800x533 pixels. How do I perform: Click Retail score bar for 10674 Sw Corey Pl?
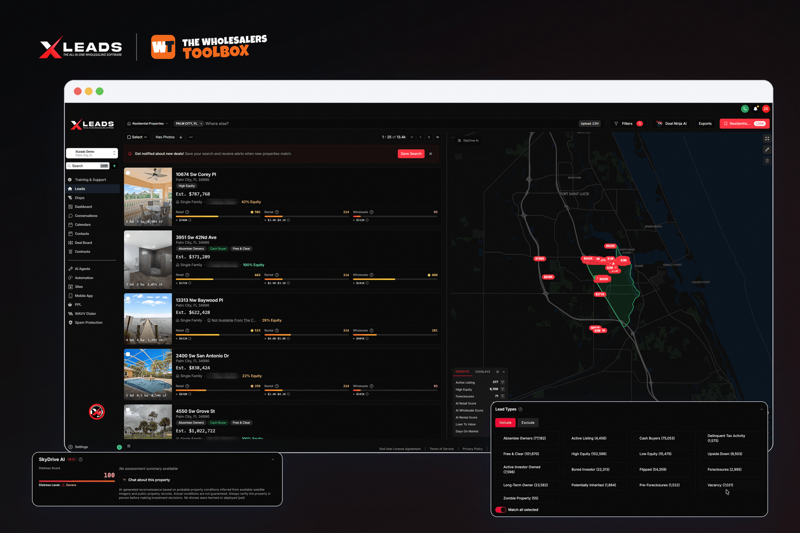218,216
